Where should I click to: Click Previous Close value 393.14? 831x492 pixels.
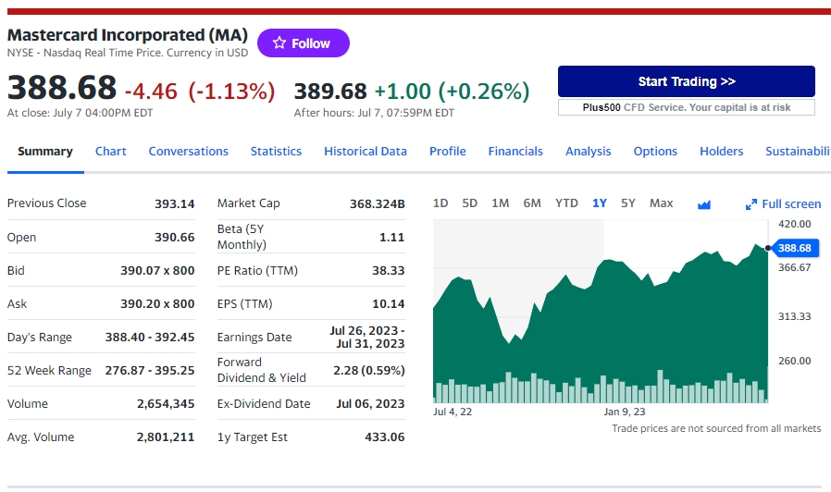174,203
